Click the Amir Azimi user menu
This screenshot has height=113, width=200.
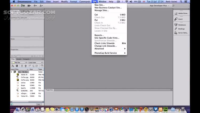171,2
